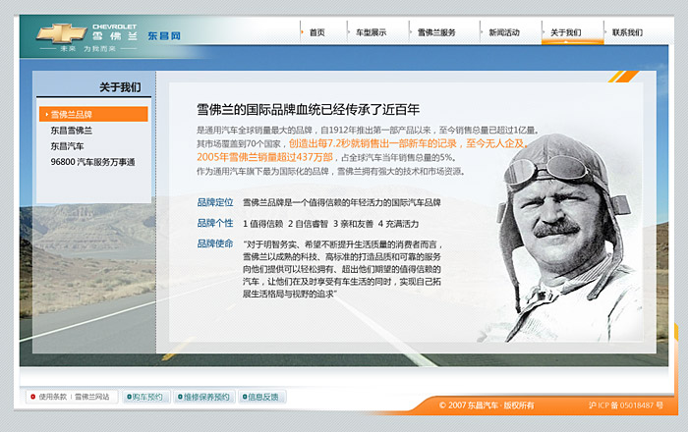Viewport: 688px width, 432px height.
Task: Go to 雪佛兰服务 in the top menu
Action: 436,32
